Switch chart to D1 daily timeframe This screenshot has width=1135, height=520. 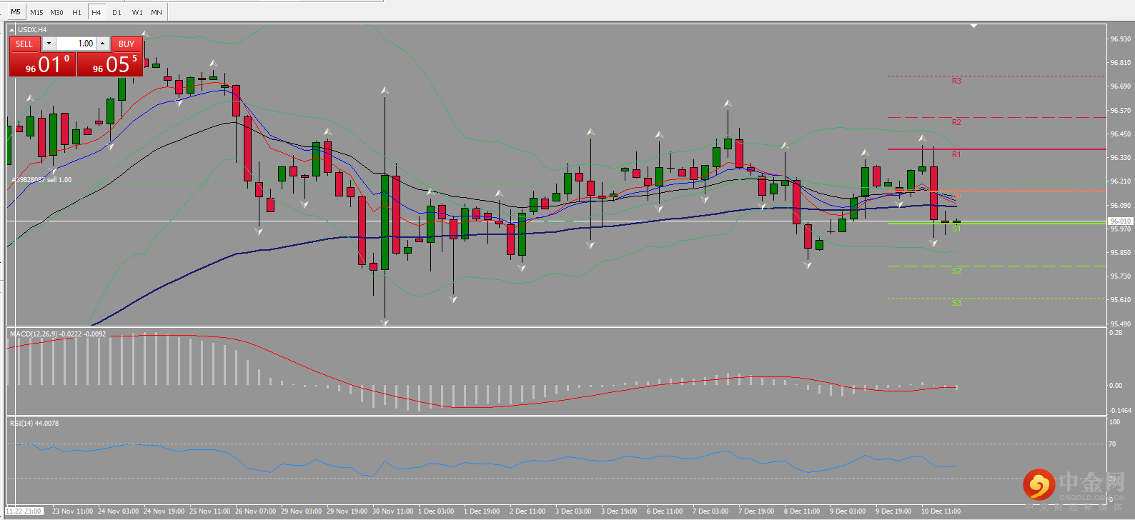(x=117, y=12)
